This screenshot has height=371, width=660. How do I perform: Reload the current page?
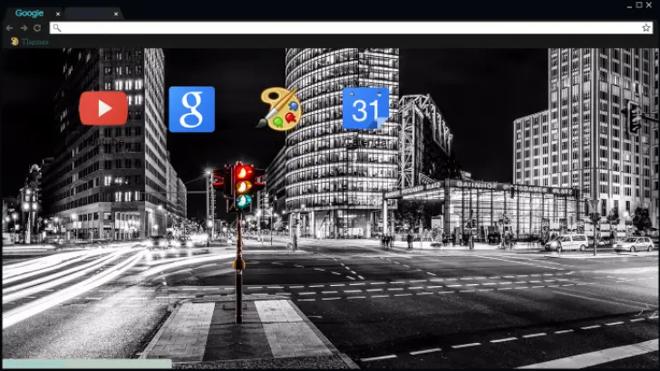37,28
